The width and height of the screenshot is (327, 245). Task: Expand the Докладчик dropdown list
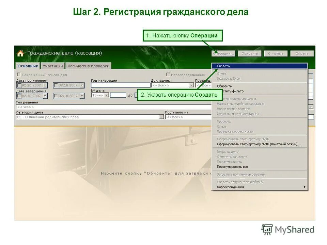pos(191,85)
